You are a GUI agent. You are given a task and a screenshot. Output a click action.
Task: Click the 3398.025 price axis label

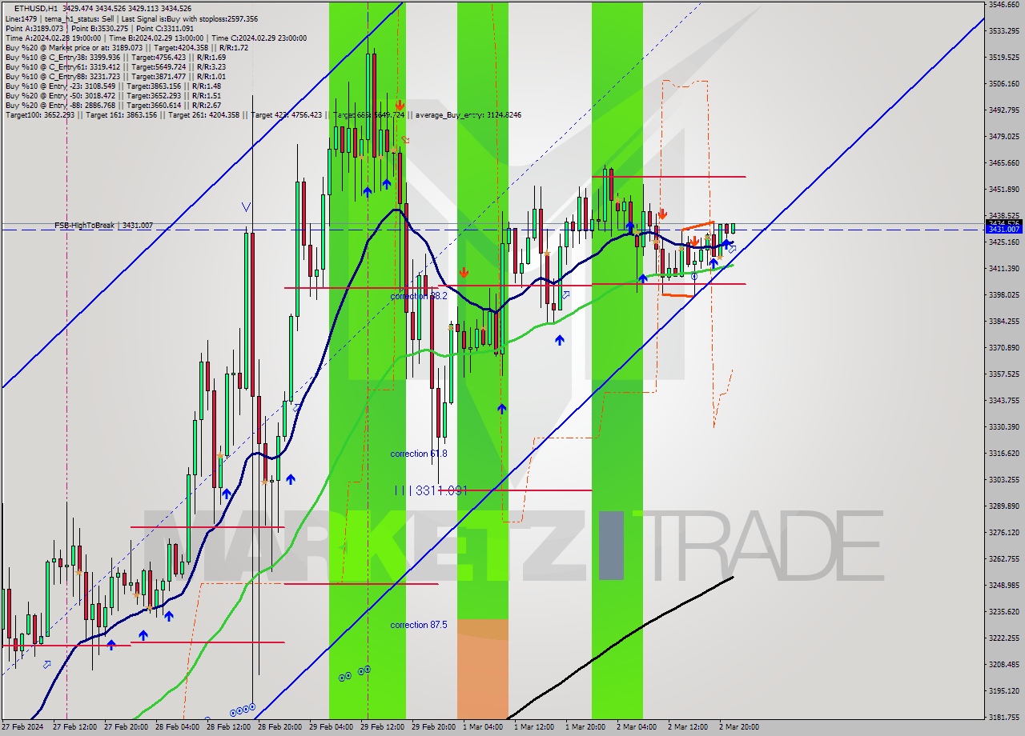coord(1004,294)
